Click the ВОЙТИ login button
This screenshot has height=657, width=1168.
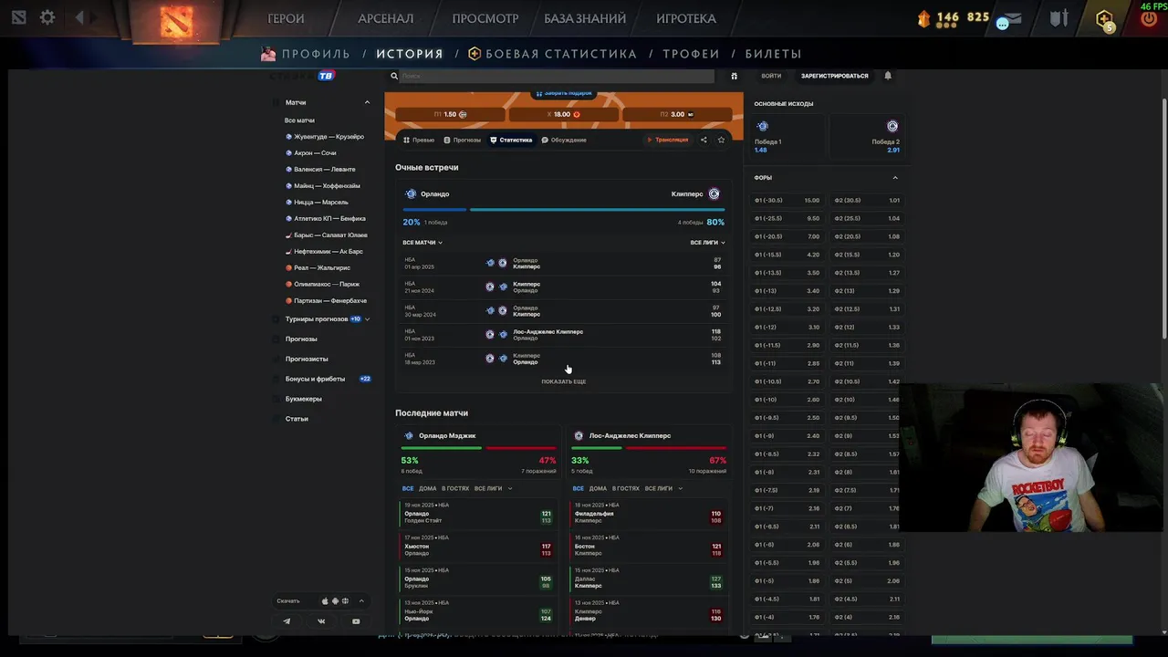click(771, 76)
